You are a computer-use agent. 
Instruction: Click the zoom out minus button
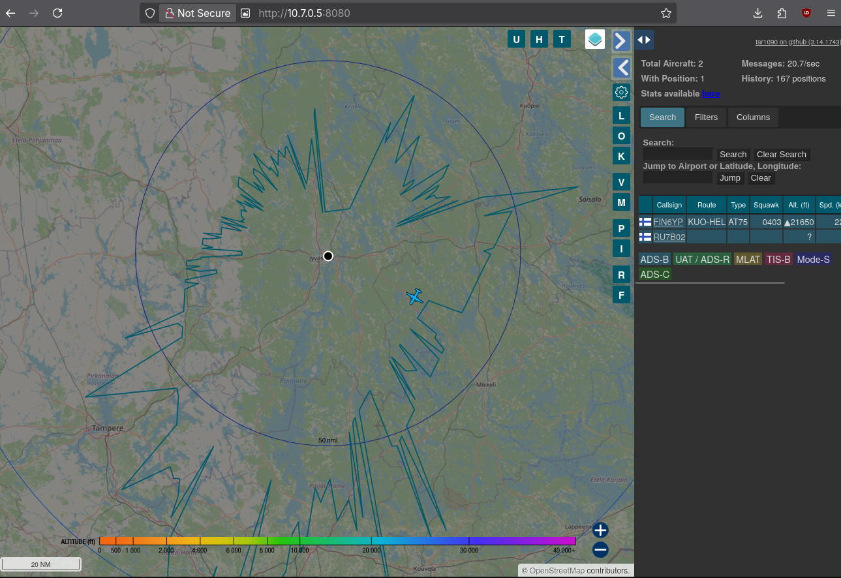600,550
